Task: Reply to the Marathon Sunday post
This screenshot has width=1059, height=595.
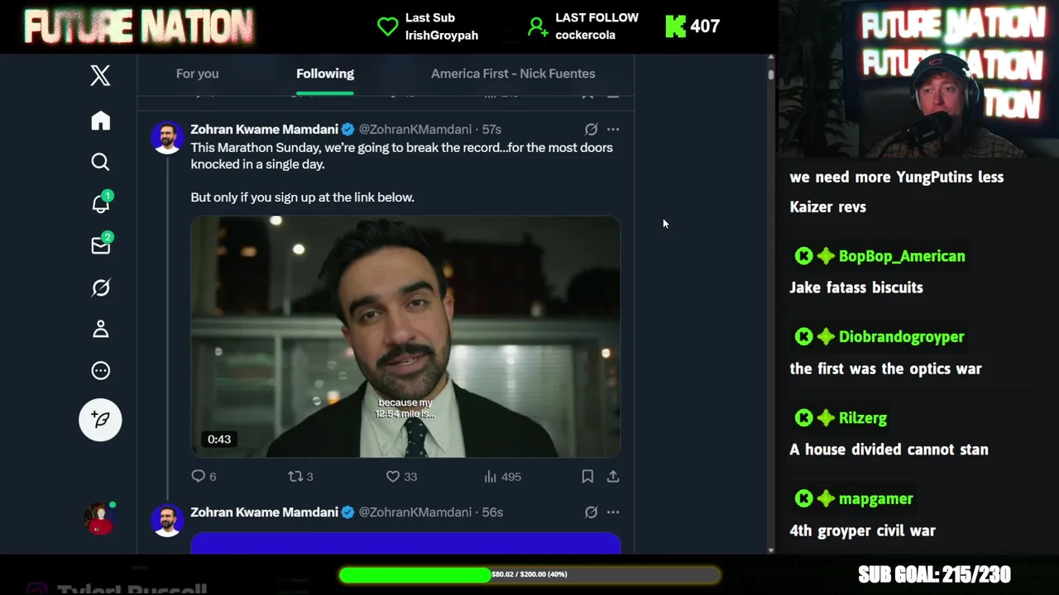Action: click(198, 477)
